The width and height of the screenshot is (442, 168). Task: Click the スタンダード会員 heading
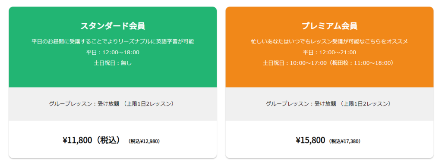click(113, 26)
